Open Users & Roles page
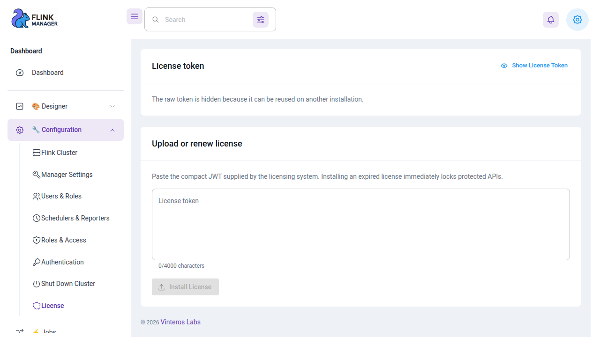This screenshot has width=600, height=337. (71, 197)
